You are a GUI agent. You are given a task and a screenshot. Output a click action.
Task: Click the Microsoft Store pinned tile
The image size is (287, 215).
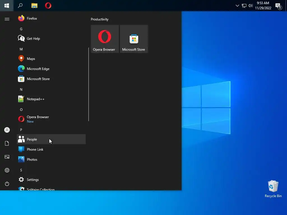pos(134,39)
